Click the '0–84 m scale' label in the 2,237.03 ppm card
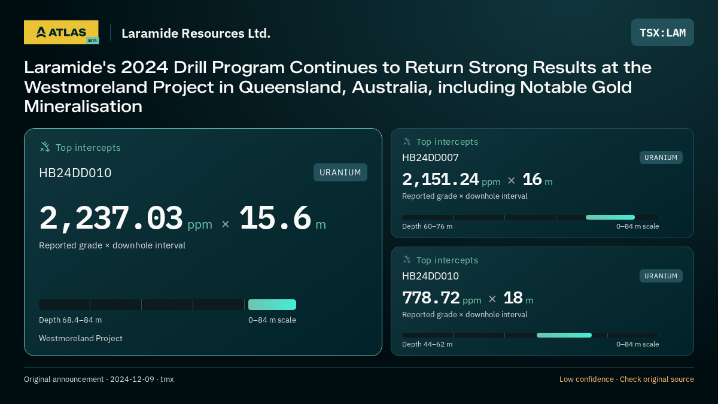The width and height of the screenshot is (718, 404). point(272,320)
